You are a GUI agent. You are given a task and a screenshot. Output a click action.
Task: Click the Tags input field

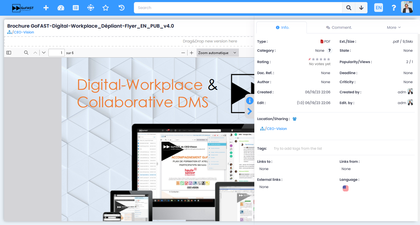click(297, 149)
